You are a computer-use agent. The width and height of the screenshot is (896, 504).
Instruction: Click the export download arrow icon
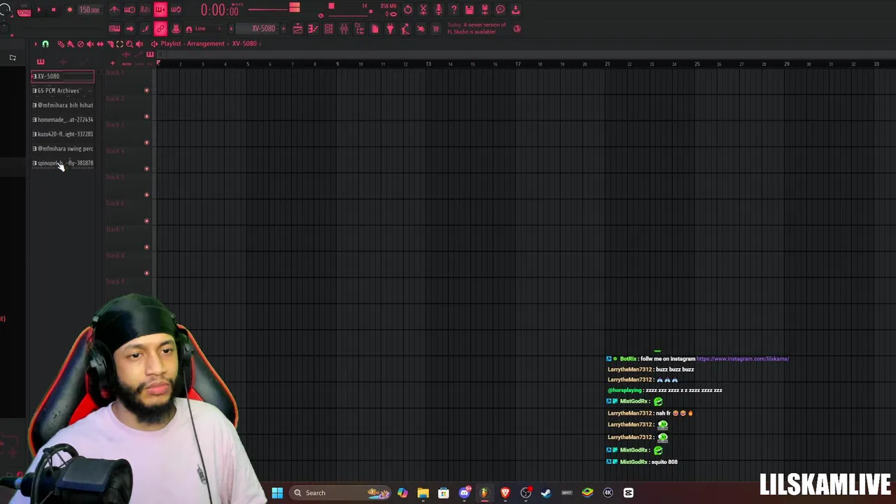(515, 10)
